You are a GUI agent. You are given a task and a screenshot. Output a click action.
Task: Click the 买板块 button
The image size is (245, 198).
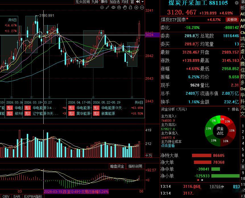coord(232,20)
